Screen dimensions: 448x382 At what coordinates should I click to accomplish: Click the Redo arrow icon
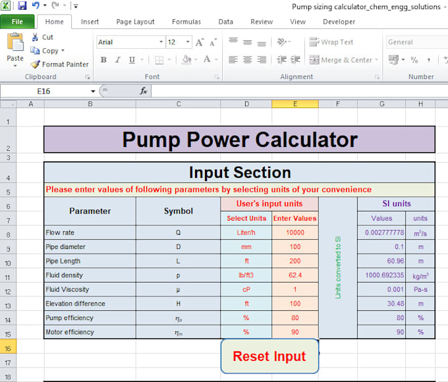click(55, 5)
